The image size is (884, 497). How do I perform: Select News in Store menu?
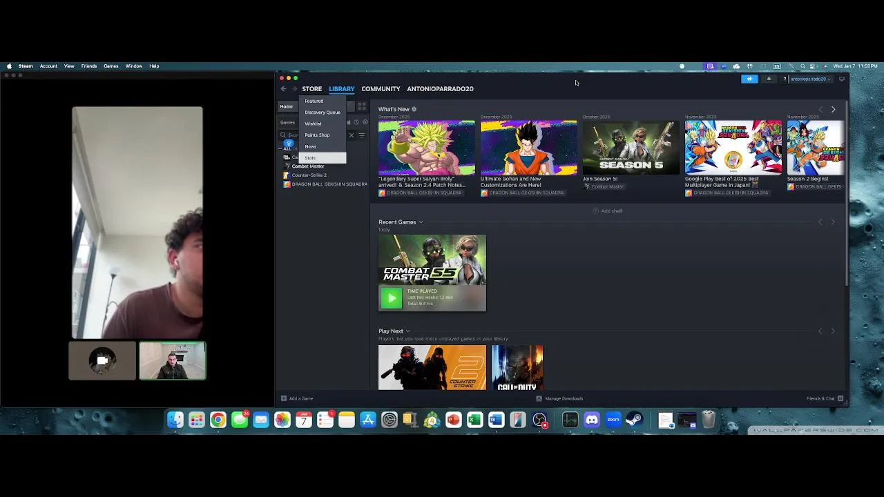tap(311, 146)
